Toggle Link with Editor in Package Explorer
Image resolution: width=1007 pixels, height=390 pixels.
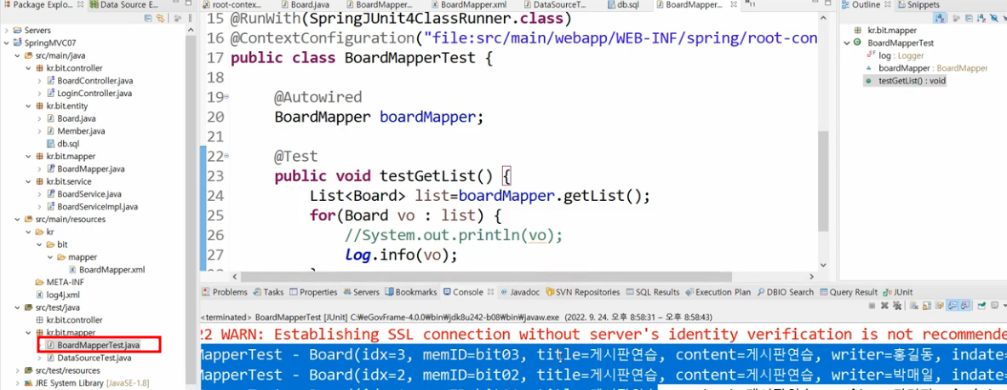[x=160, y=18]
